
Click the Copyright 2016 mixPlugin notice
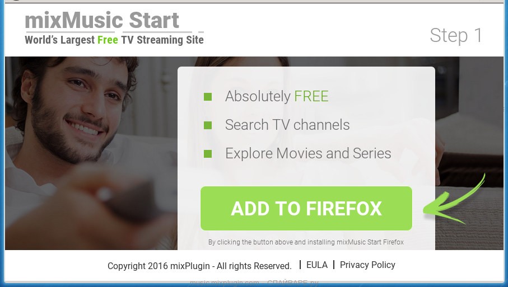199,266
